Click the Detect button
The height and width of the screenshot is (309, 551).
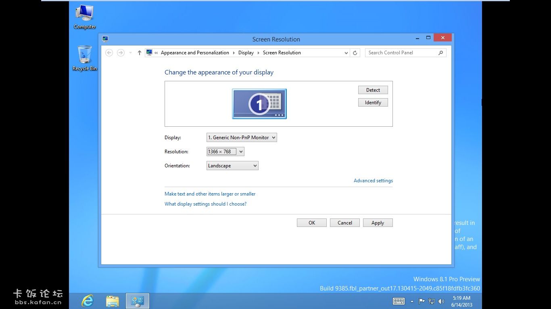point(373,90)
